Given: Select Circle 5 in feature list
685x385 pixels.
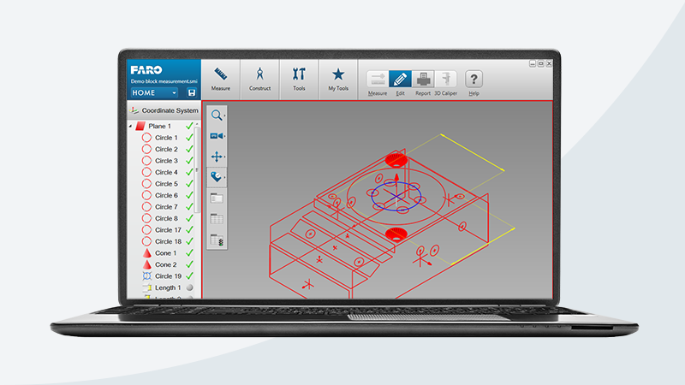Looking at the screenshot, I should point(166,184).
